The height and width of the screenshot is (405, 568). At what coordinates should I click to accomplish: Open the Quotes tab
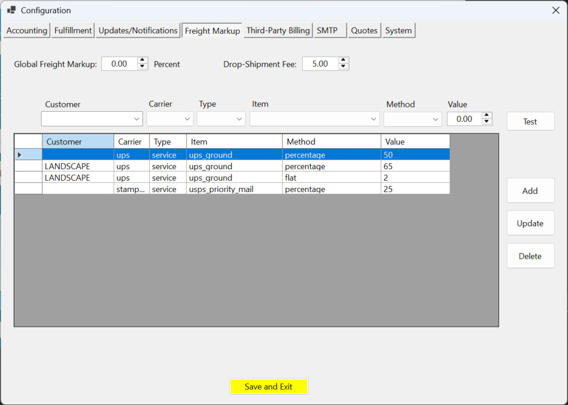(x=365, y=30)
